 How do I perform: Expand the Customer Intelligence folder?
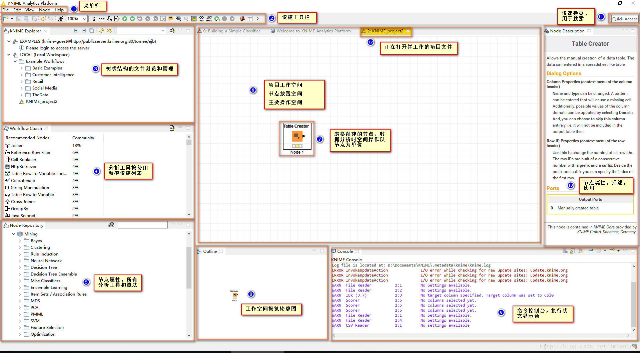(21, 74)
